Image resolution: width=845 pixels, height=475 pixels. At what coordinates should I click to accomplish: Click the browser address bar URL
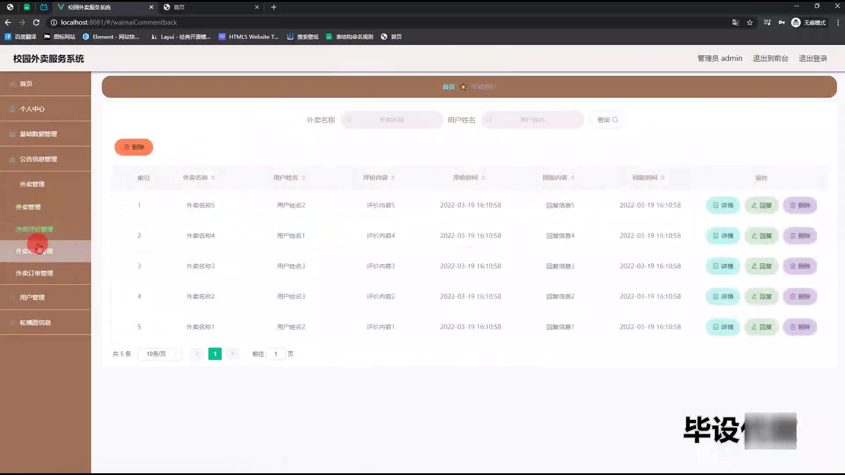(119, 22)
